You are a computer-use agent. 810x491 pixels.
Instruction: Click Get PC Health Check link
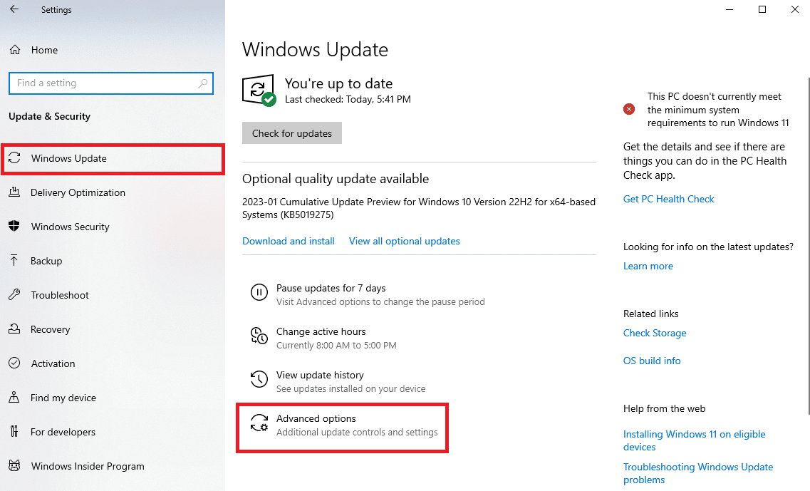668,199
